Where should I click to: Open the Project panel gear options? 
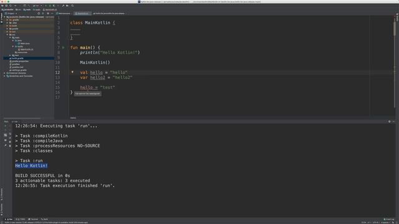48,14
